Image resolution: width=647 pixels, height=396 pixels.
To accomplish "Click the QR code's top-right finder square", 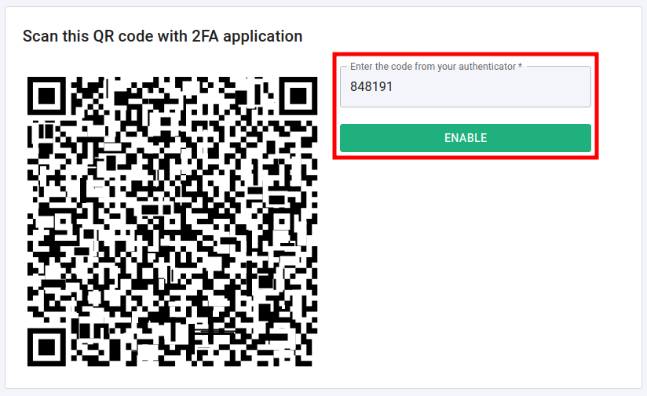I will tap(298, 96).
